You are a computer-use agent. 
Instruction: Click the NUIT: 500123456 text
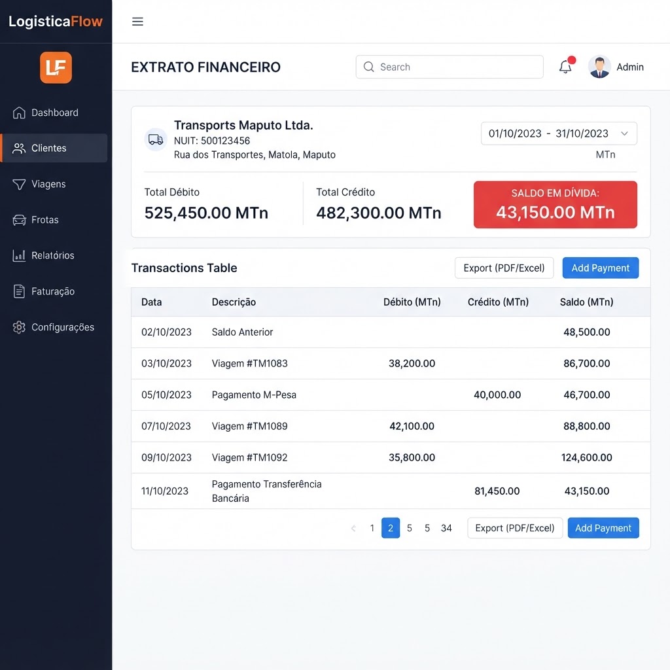[x=212, y=141]
